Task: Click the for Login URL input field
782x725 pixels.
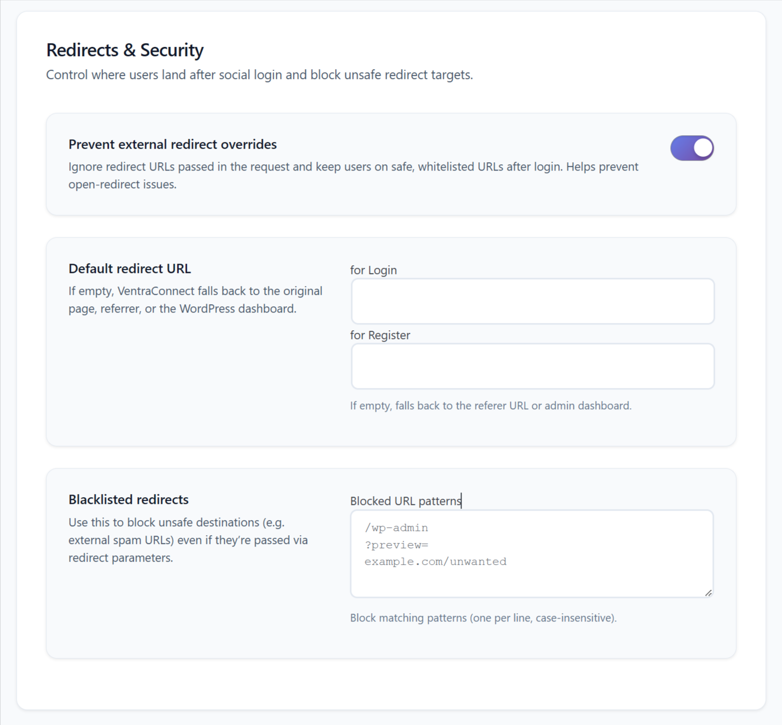Action: coord(532,301)
